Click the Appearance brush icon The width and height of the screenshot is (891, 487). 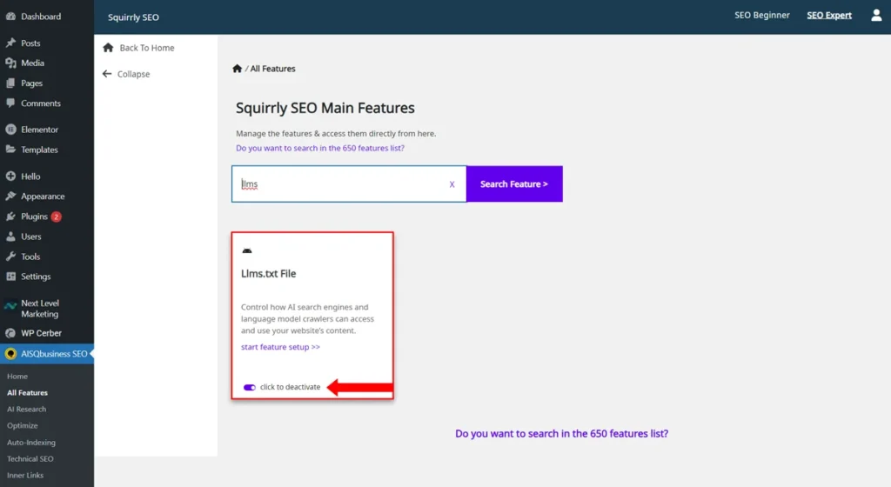pyautogui.click(x=10, y=196)
